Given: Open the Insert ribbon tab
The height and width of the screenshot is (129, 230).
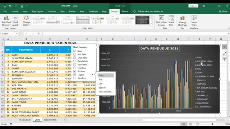Looking at the screenshot, I should point(25,11).
